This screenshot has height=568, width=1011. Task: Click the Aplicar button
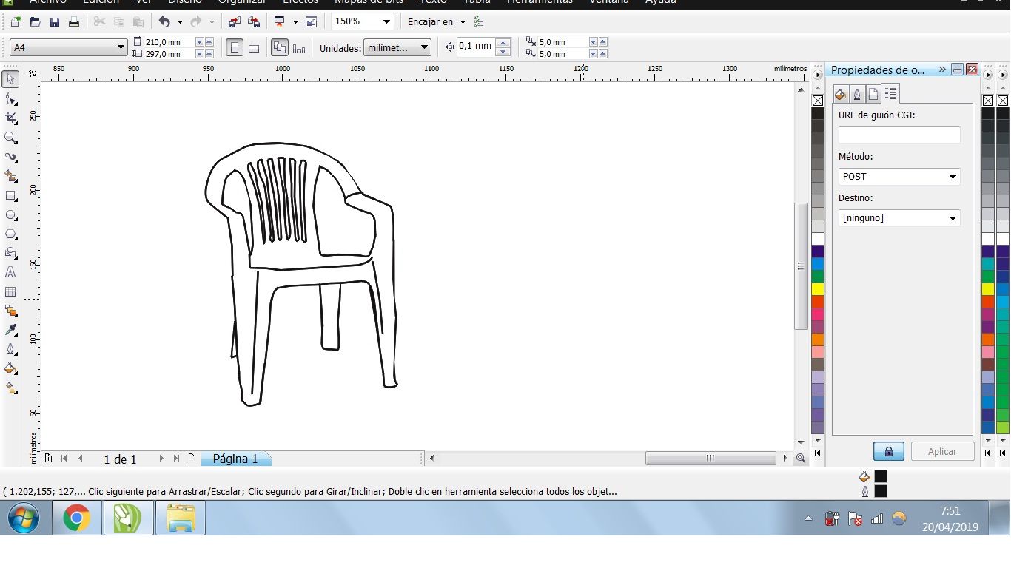942,451
